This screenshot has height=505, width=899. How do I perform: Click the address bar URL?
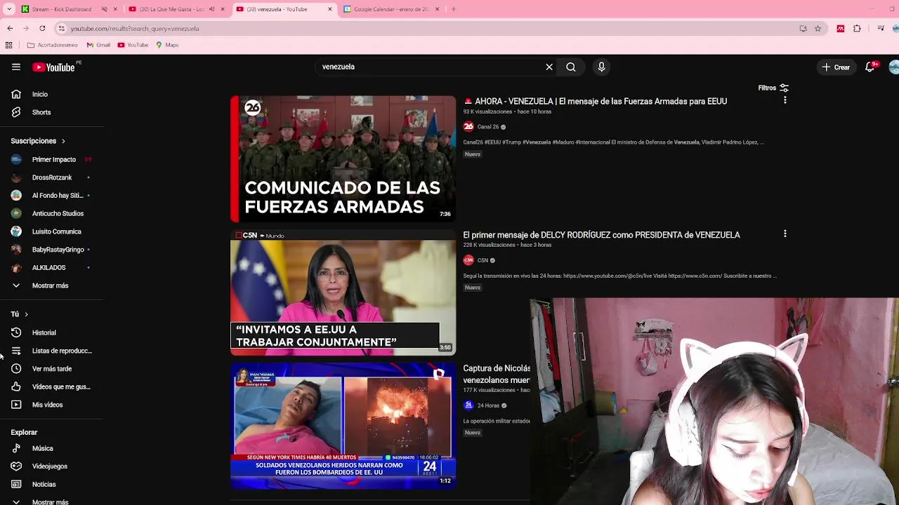point(134,29)
